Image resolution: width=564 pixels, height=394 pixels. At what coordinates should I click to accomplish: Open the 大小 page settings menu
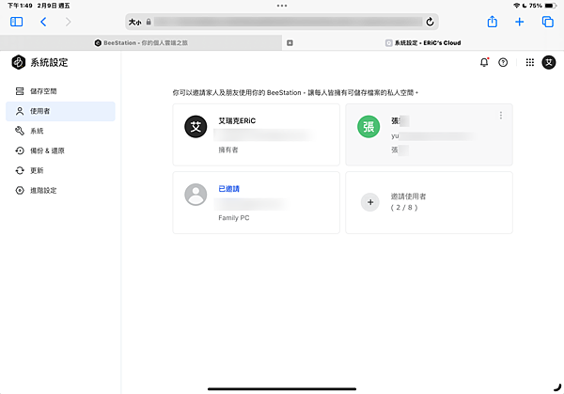pos(134,23)
